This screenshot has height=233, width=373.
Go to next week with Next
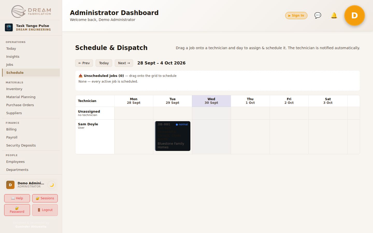(x=124, y=63)
